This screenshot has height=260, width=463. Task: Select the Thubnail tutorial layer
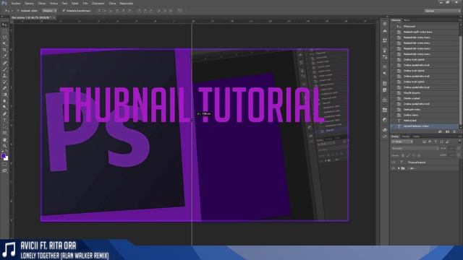pyautogui.click(x=425, y=162)
